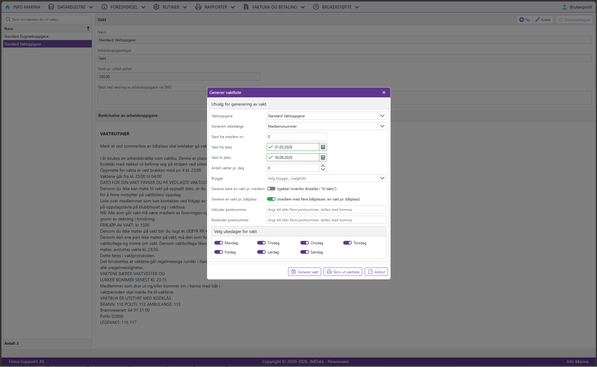Viewport: 597px width, 367px height.
Task: Toggle the Lørdag weekday switch
Action: [261, 252]
